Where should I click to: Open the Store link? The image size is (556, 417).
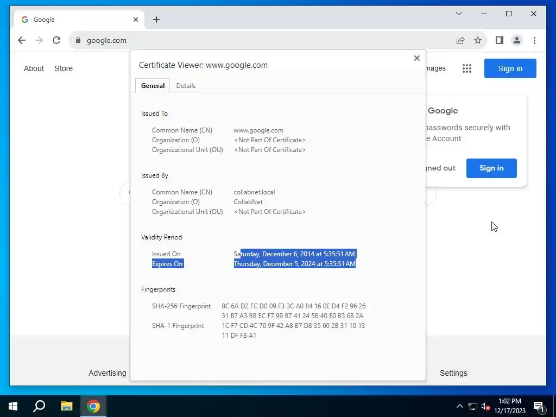tap(64, 68)
